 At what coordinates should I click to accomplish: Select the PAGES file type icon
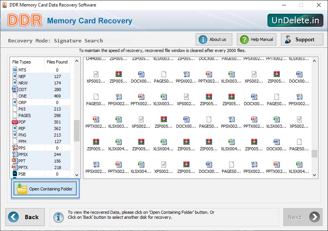point(15,115)
